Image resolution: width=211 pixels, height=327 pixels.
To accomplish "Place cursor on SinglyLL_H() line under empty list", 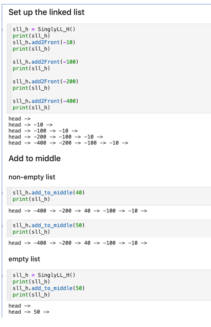I will pos(44,275).
